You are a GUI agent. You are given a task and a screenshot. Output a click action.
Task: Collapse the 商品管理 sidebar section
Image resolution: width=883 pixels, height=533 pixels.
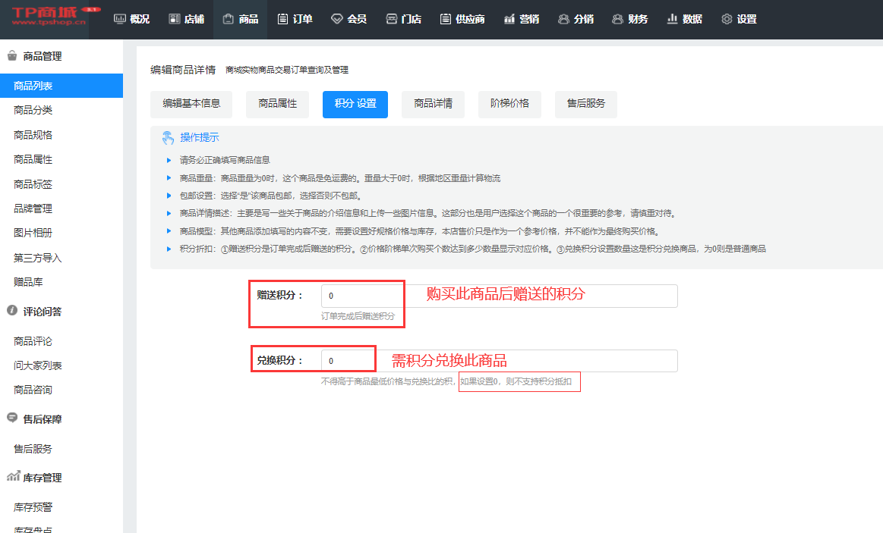tap(42, 56)
